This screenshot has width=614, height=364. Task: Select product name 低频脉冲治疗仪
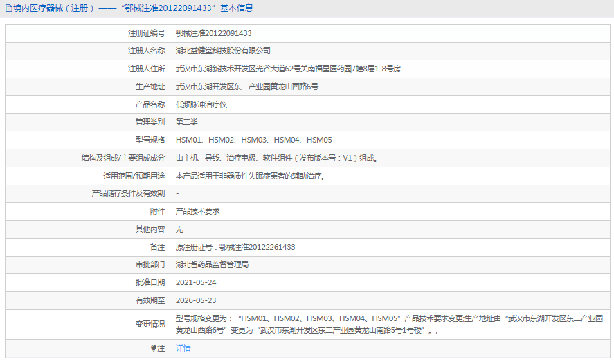201,104
